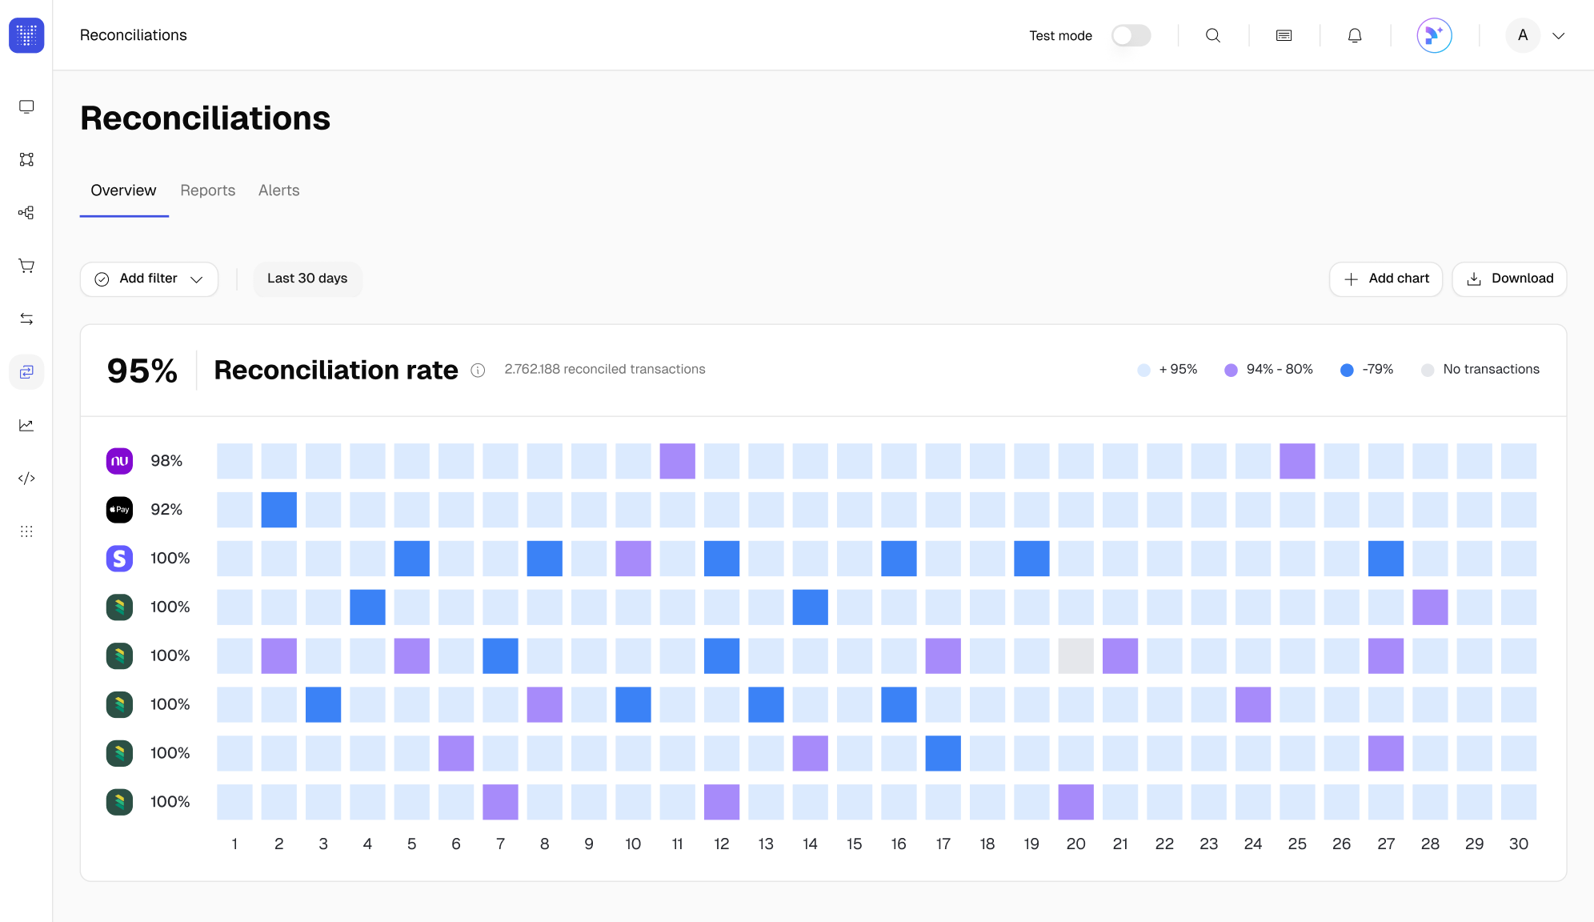Switch to the Reports tab
Screen dimensions: 1594x922
point(207,190)
